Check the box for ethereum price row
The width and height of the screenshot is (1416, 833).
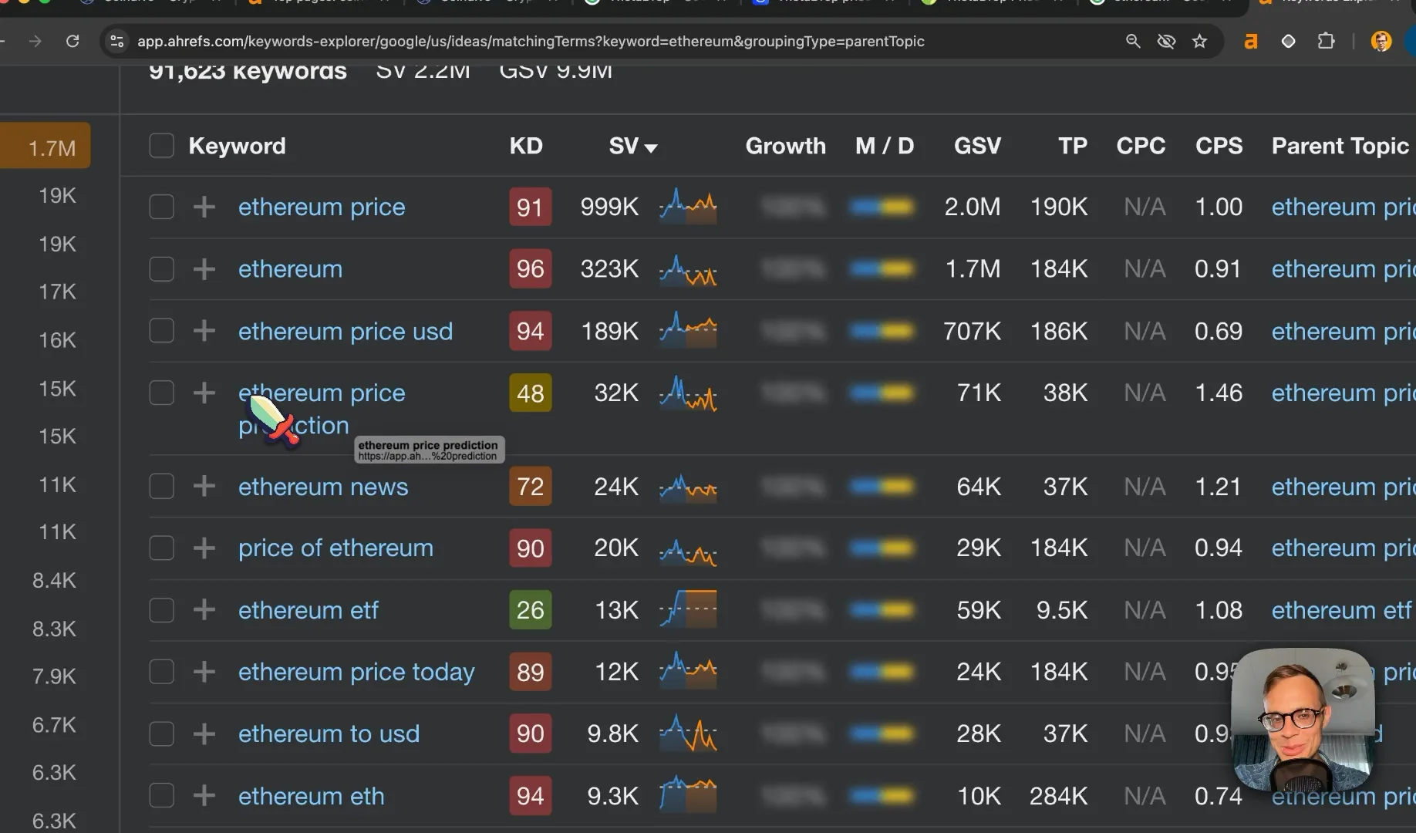click(161, 207)
